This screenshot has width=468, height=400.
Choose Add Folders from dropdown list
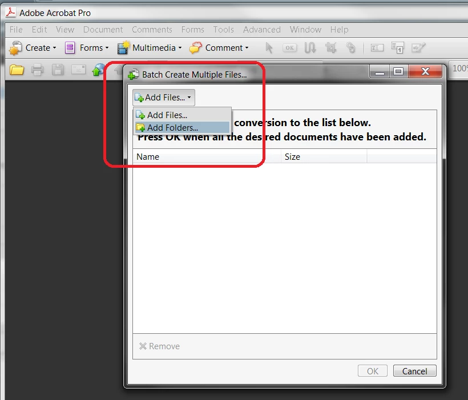[x=183, y=127]
